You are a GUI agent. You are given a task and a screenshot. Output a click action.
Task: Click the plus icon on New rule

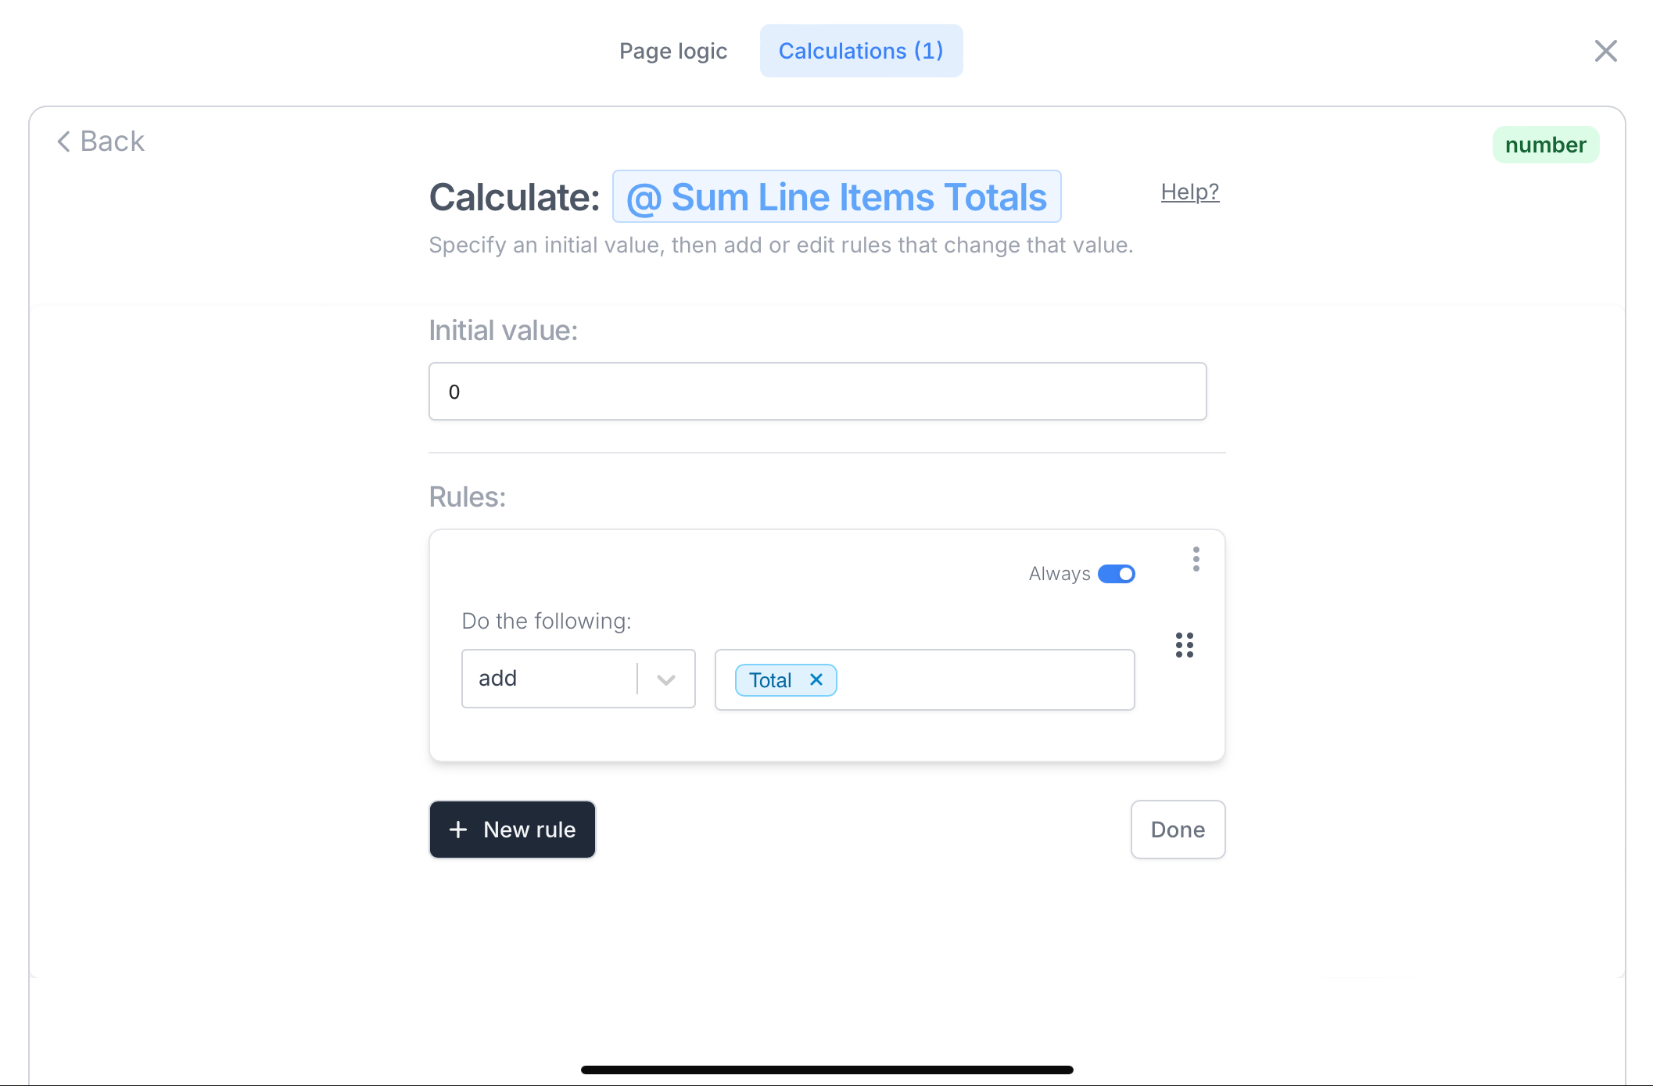[458, 830]
